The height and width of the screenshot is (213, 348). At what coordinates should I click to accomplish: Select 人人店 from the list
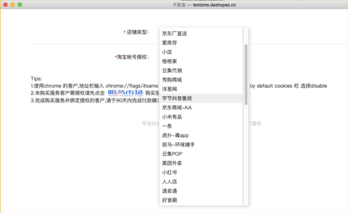(x=201, y=182)
